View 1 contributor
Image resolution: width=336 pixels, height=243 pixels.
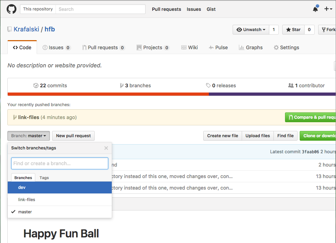point(306,86)
